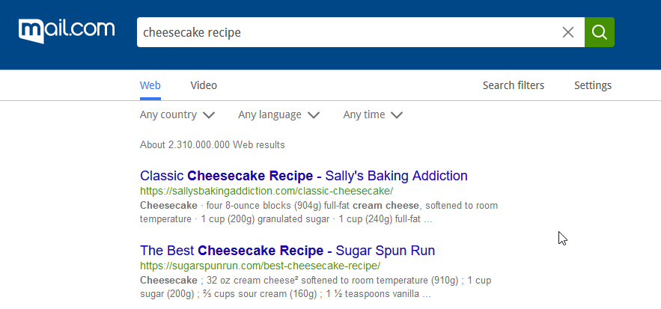The height and width of the screenshot is (309, 661).
Task: Open The Best Cheesecake Recipe Sugar Spun Run
Action: (x=287, y=251)
